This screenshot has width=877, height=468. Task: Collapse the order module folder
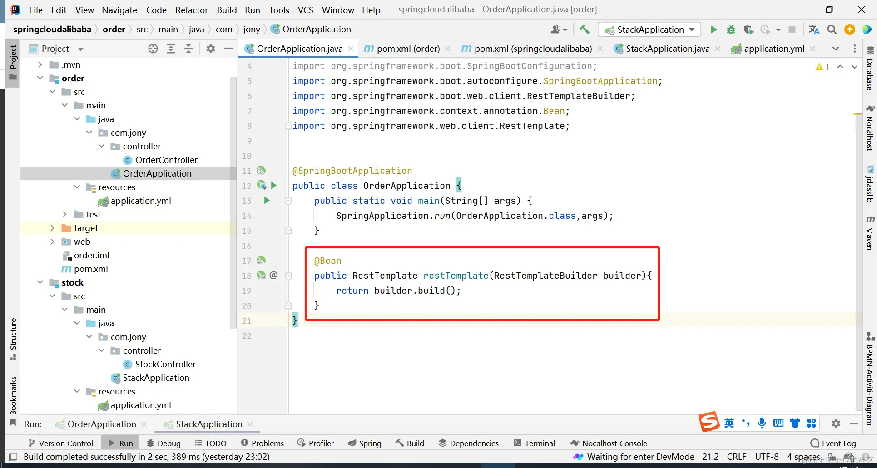point(40,78)
